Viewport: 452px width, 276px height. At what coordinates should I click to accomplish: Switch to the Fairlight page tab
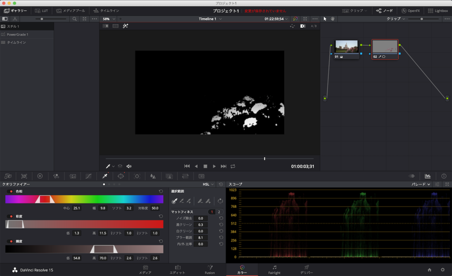tap(274, 269)
